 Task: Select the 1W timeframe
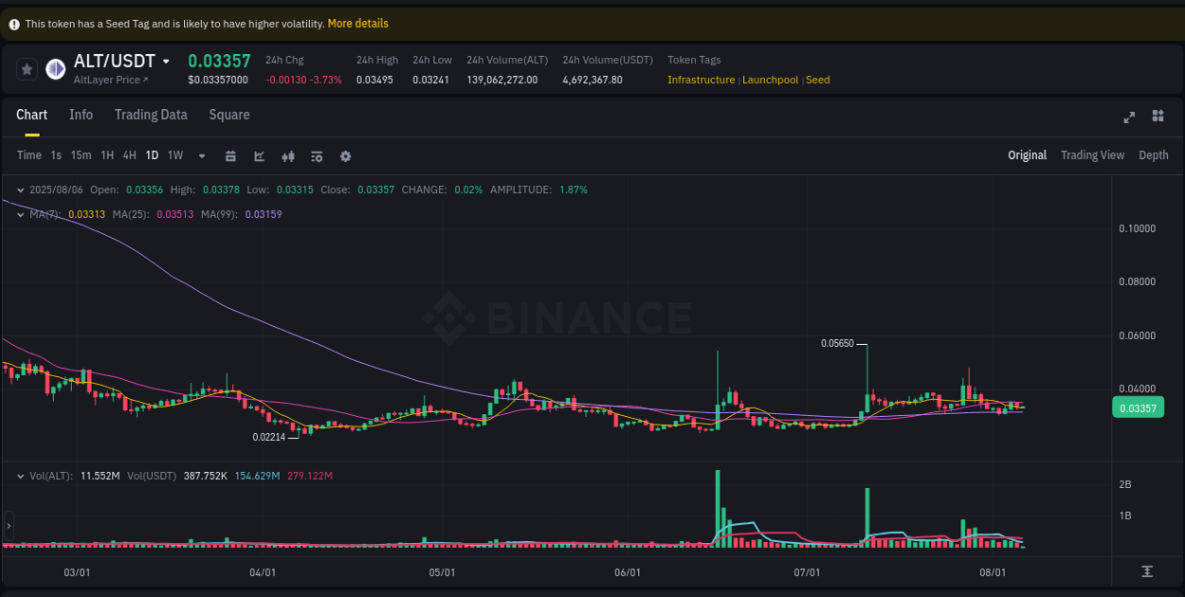tap(174, 155)
